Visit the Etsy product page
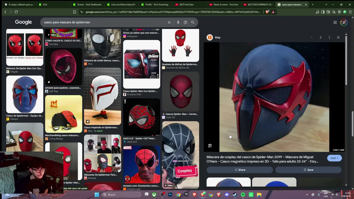Image resolution: width=354 pixels, height=199 pixels. coord(334,158)
